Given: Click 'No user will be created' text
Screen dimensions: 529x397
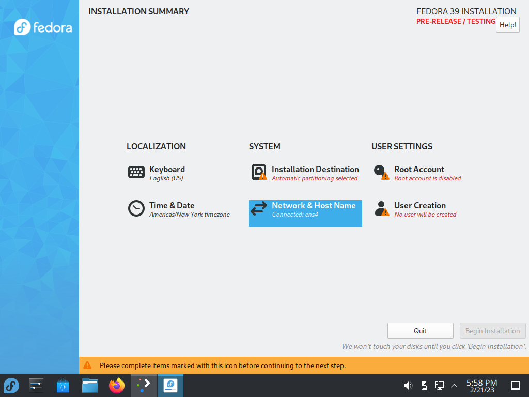Looking at the screenshot, I should (425, 215).
